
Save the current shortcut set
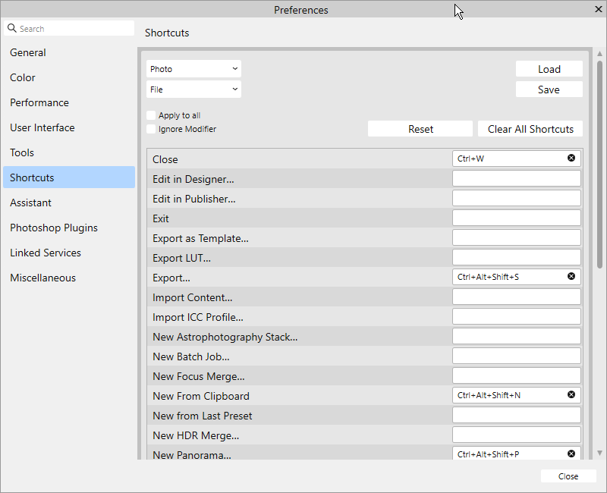(x=549, y=89)
